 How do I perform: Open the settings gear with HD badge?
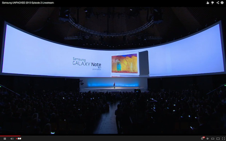[x=203, y=138]
